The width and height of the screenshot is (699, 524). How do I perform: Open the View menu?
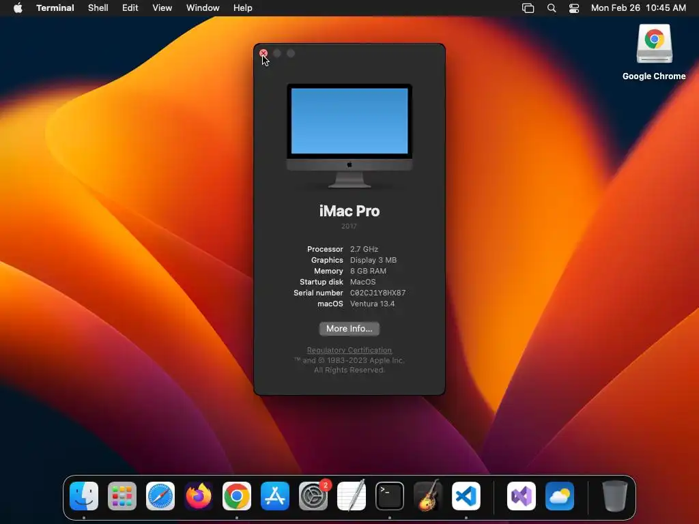point(162,8)
